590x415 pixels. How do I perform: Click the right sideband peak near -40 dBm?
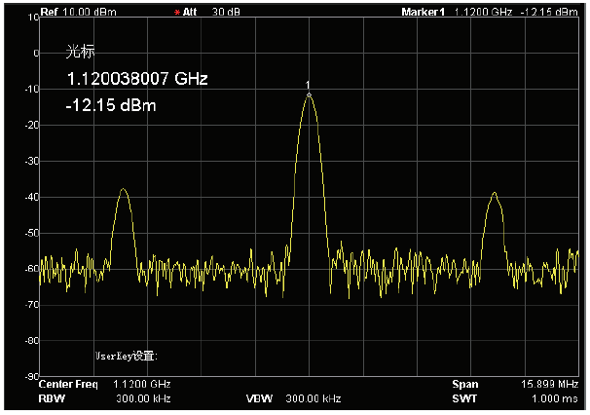point(495,193)
